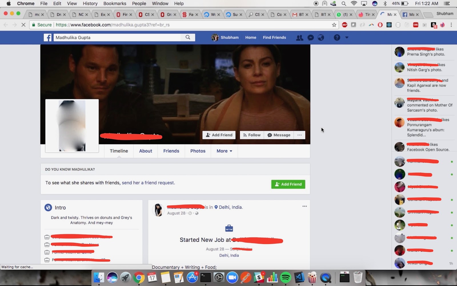Click the Chrome profile button labeled Shubham
This screenshot has width=457, height=286.
[445, 13]
